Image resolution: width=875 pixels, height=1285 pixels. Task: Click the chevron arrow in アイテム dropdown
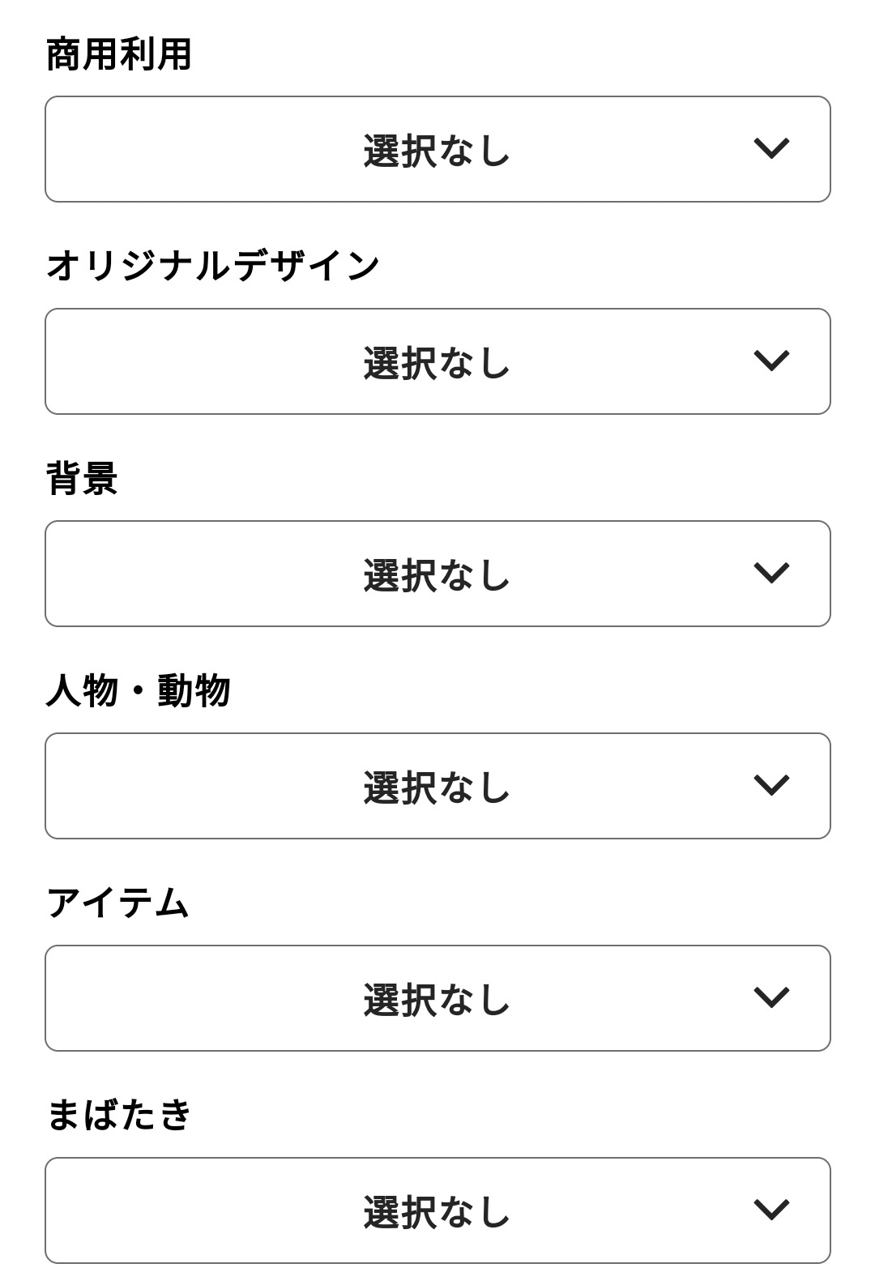click(x=770, y=997)
